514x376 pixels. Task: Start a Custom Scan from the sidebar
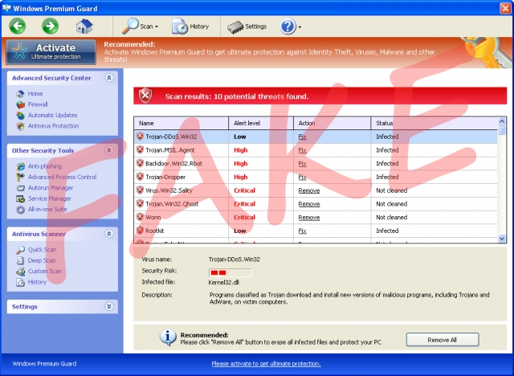pyautogui.click(x=45, y=272)
